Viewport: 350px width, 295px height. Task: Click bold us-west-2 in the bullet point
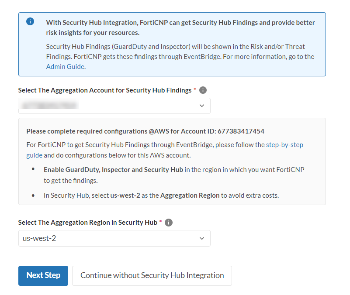tap(125, 196)
